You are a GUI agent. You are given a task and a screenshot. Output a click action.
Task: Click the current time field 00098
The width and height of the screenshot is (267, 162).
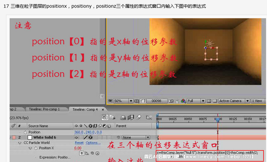[156, 101]
